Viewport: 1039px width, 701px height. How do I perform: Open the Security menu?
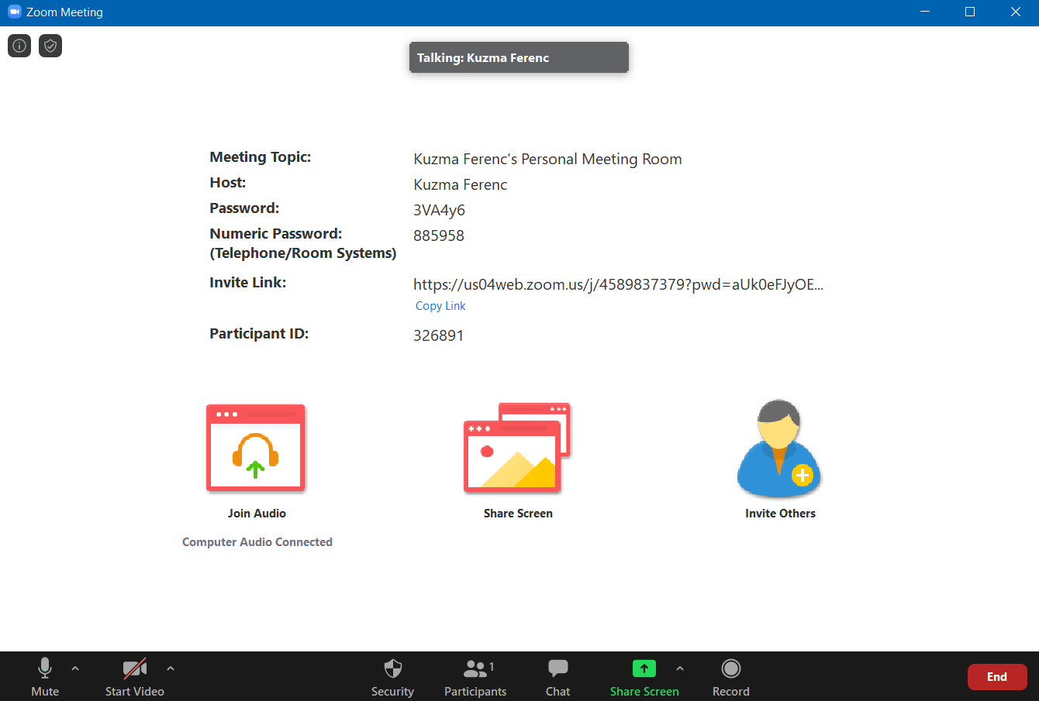click(392, 676)
